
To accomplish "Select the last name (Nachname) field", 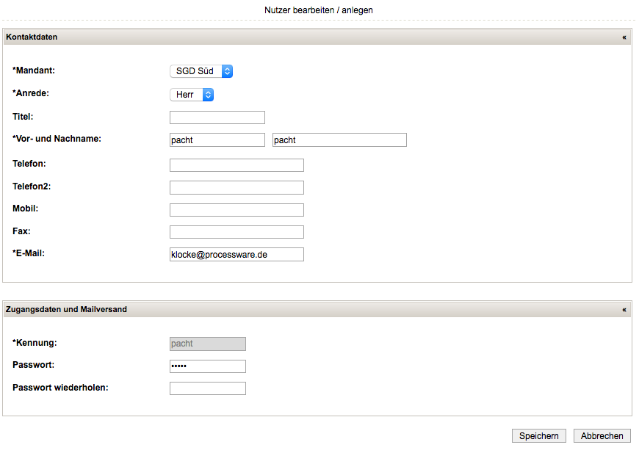I will point(339,140).
